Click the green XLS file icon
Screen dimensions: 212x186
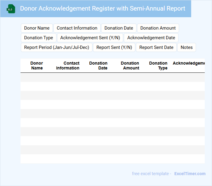[11, 9]
